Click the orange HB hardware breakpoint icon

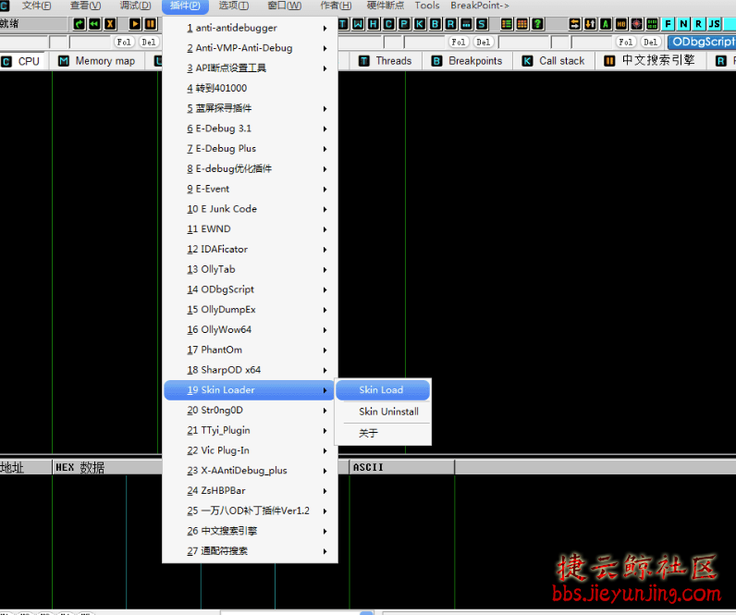[621, 24]
